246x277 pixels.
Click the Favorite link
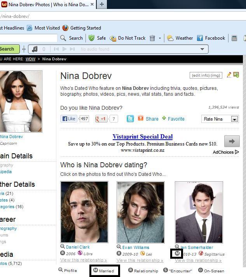176,119
